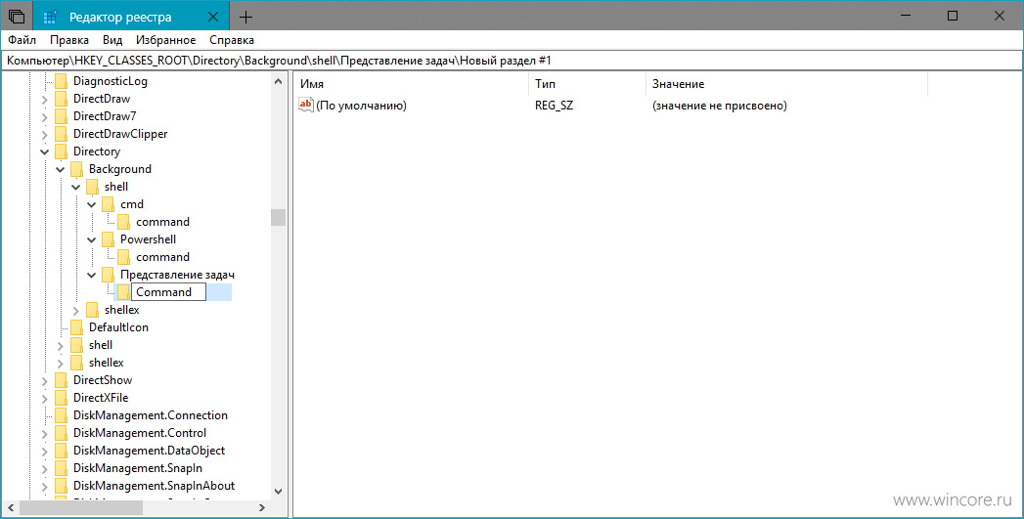Open the Избранное menu
Screen dimensions: 1024x519
(x=166, y=40)
